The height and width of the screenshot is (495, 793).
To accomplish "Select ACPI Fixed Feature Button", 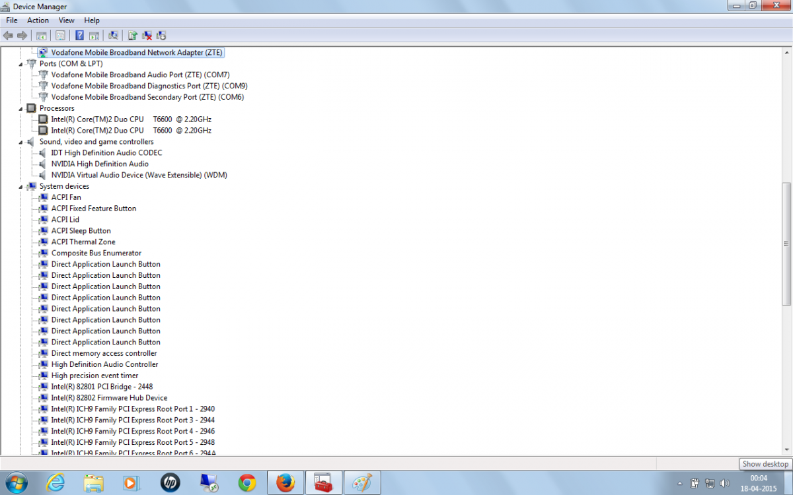I will [x=94, y=209].
